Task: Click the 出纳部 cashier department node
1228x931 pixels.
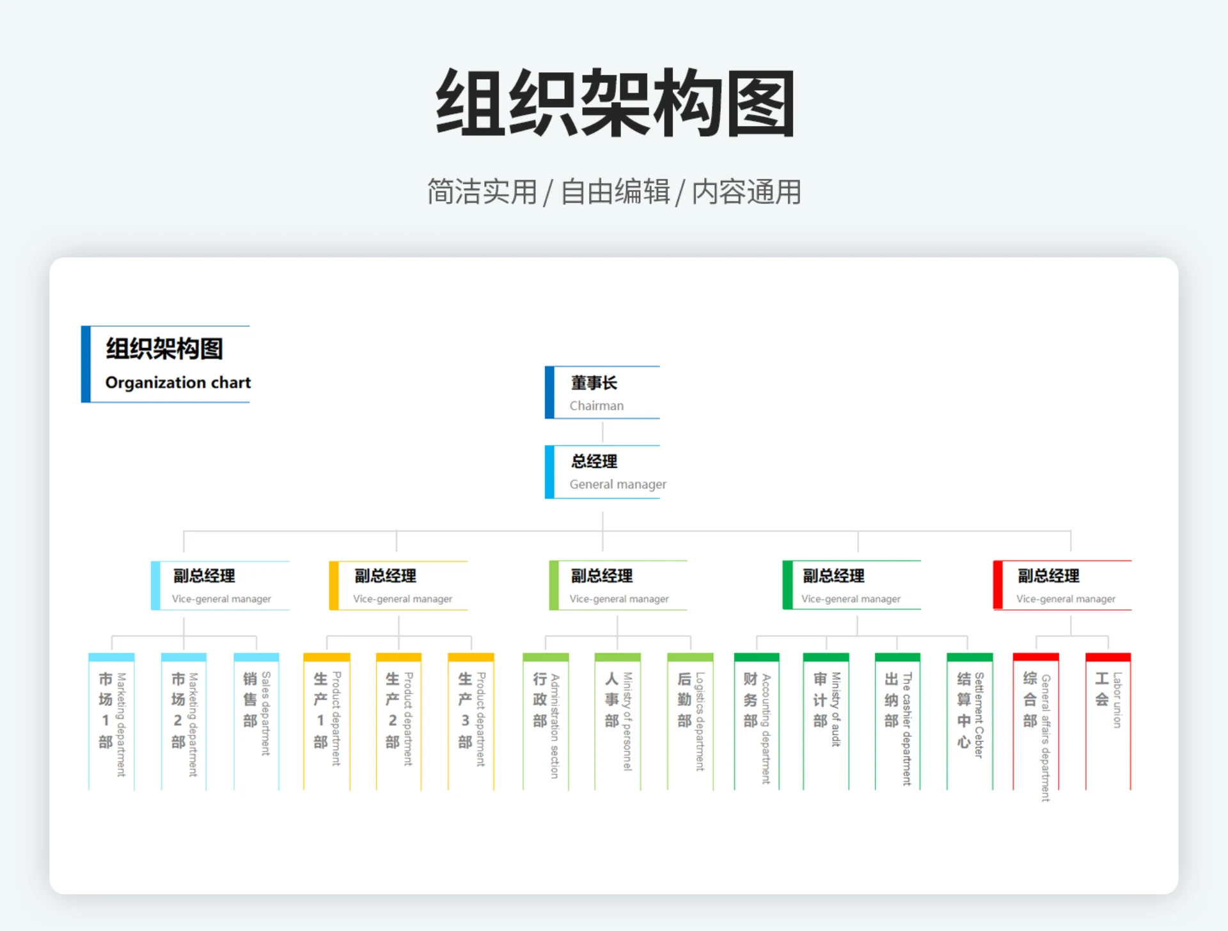Action: (897, 719)
